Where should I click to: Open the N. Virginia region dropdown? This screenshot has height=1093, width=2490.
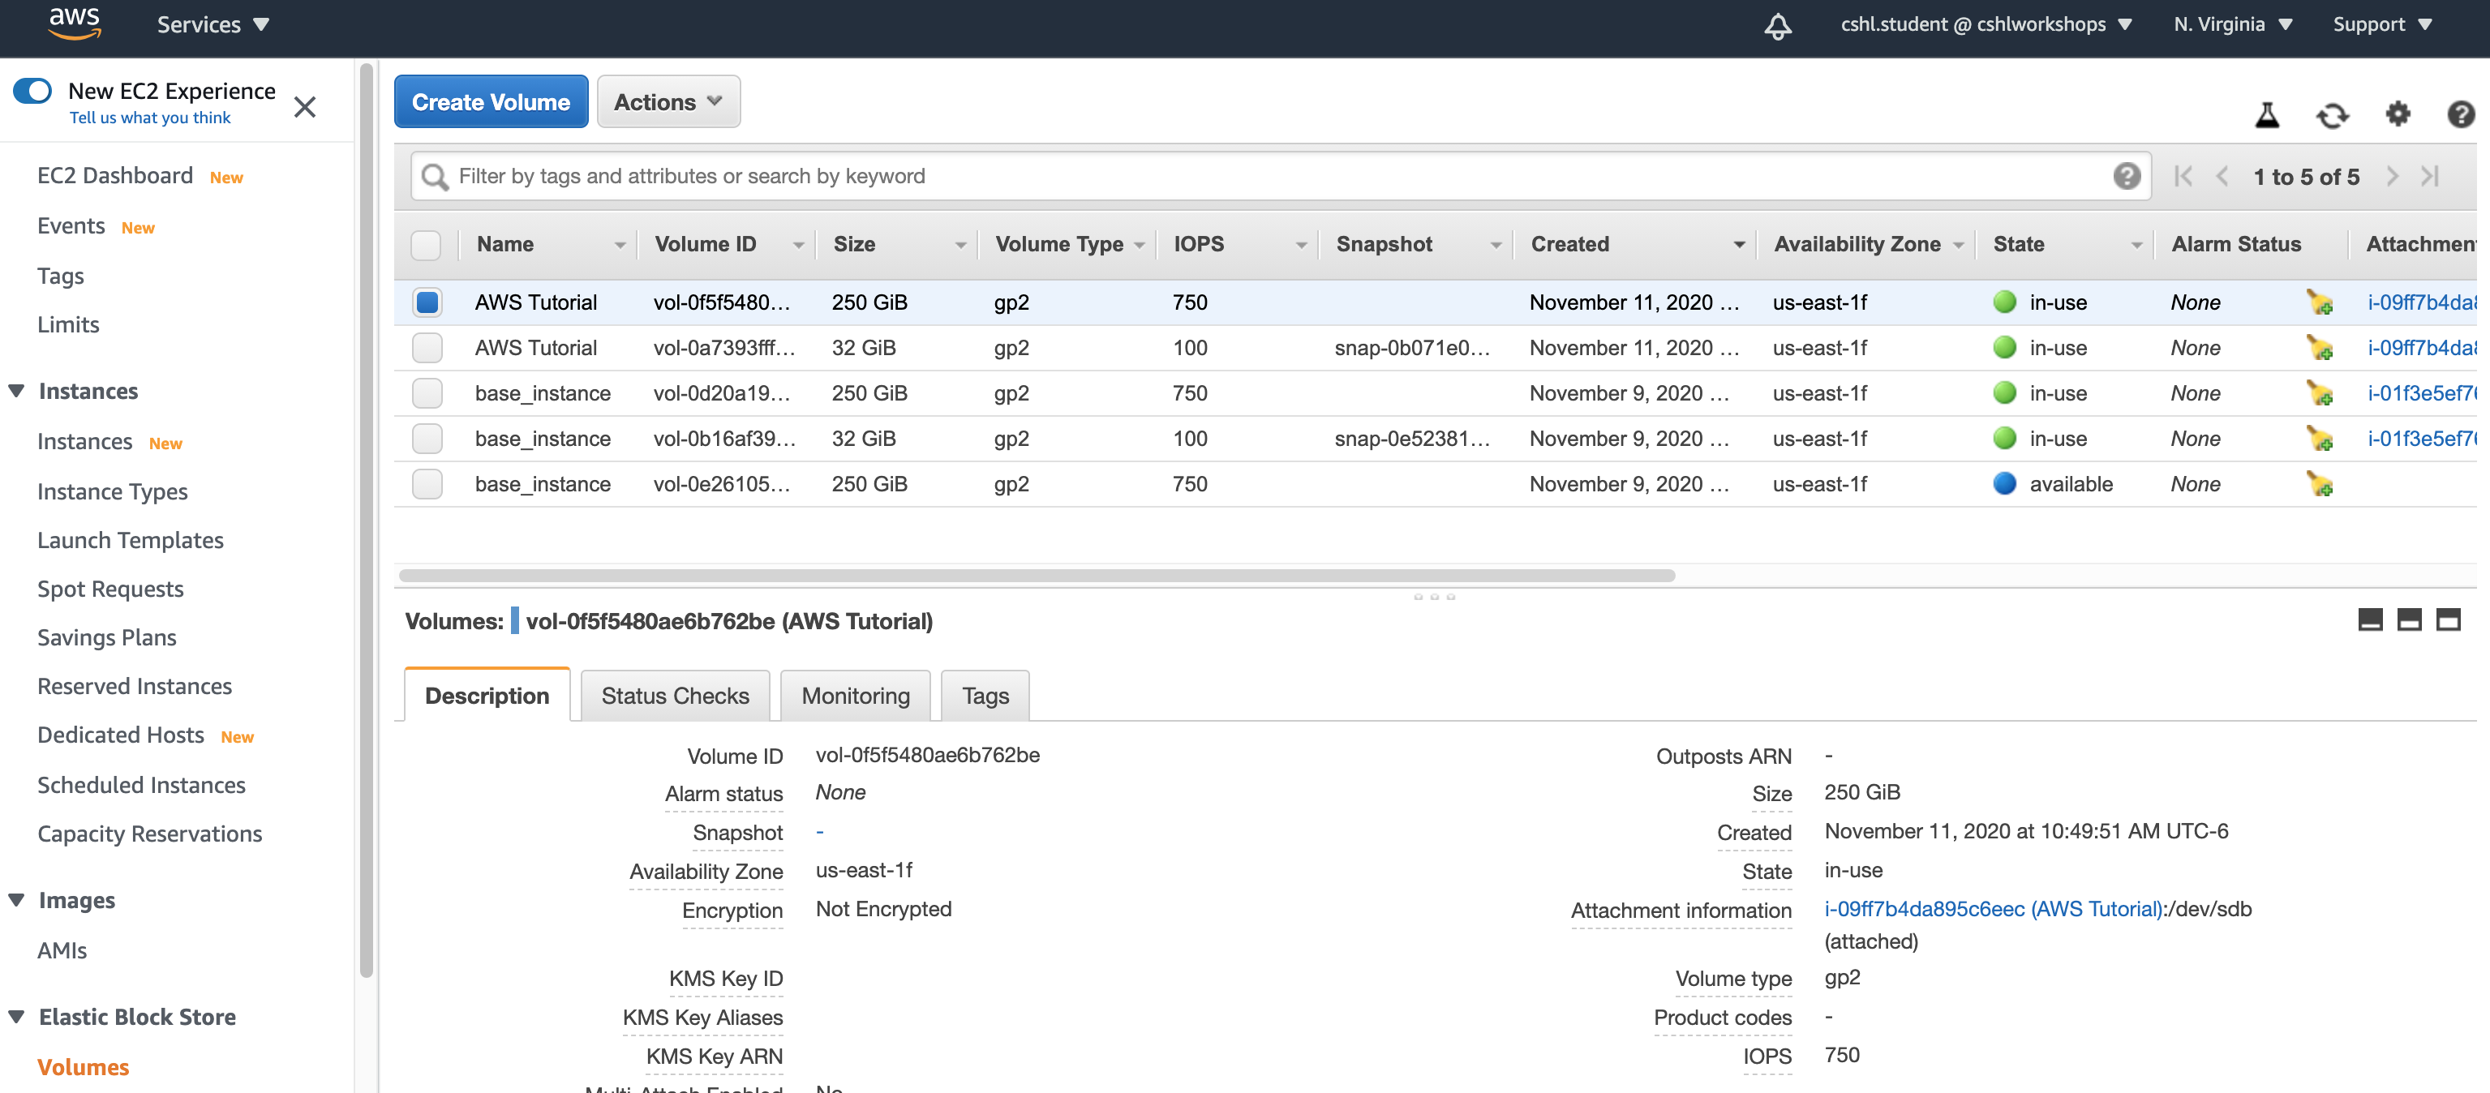2233,25
